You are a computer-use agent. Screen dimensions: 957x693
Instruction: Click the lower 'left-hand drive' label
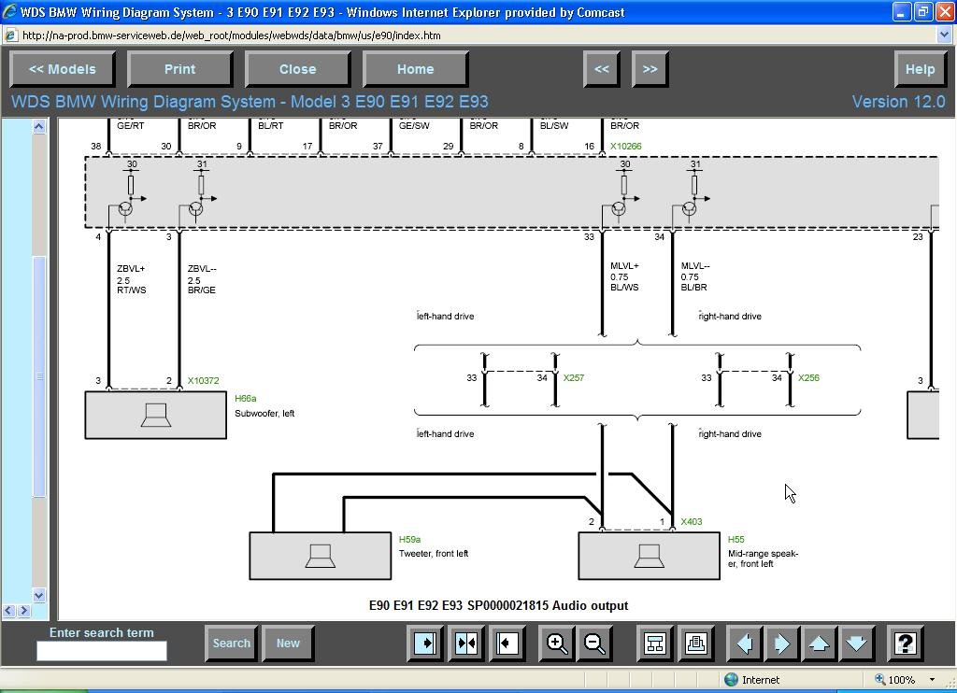coord(445,433)
